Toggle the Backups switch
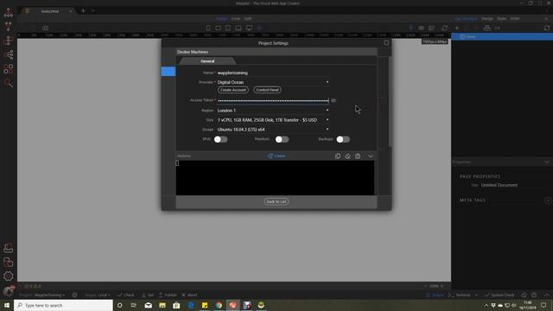The width and height of the screenshot is (553, 311). (343, 139)
